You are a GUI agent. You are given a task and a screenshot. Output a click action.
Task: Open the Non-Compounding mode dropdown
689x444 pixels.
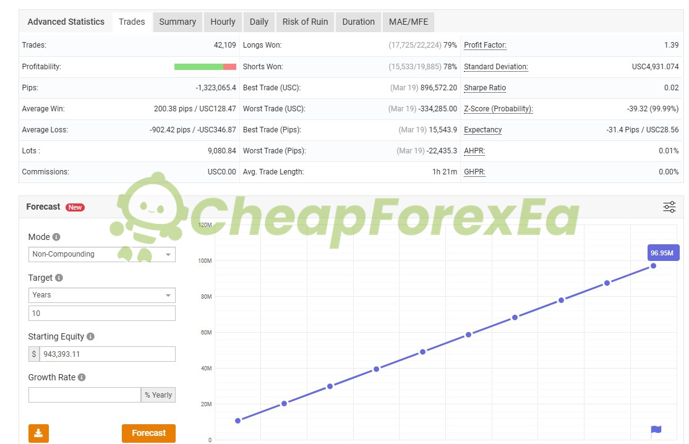[102, 254]
